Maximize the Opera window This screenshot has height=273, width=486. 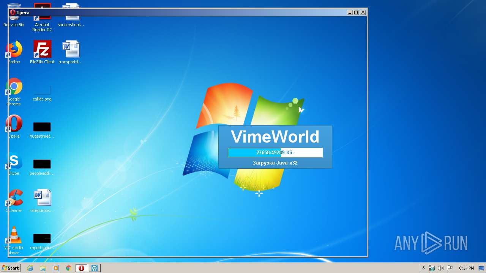click(356, 13)
